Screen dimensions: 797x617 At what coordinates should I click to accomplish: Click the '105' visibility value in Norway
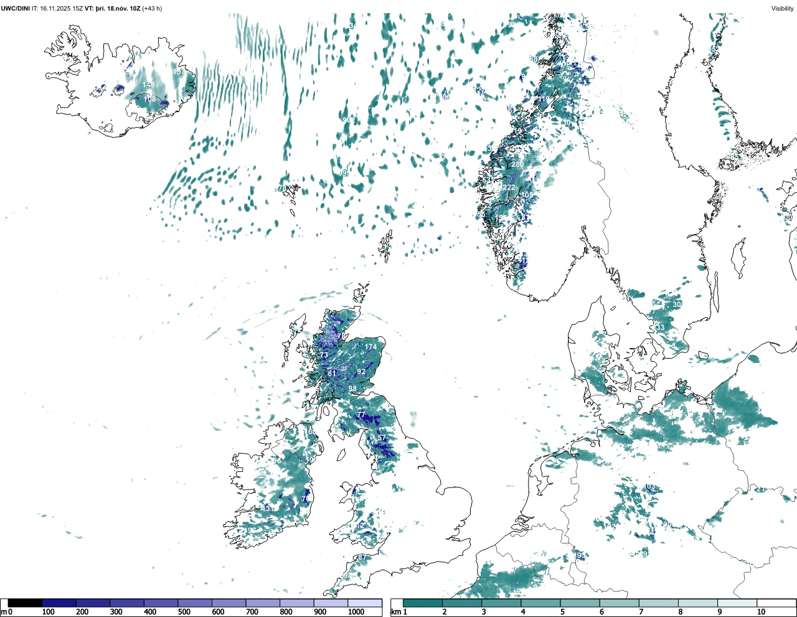tap(527, 195)
